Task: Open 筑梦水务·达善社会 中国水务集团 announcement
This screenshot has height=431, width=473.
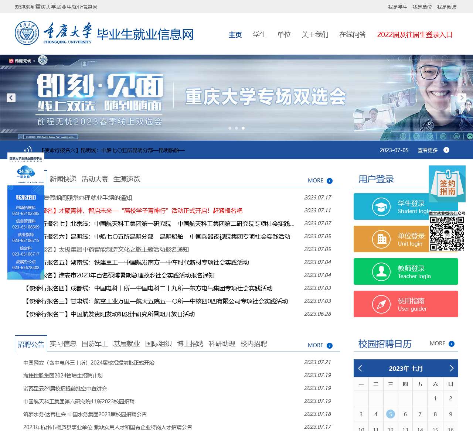Action: [85, 414]
